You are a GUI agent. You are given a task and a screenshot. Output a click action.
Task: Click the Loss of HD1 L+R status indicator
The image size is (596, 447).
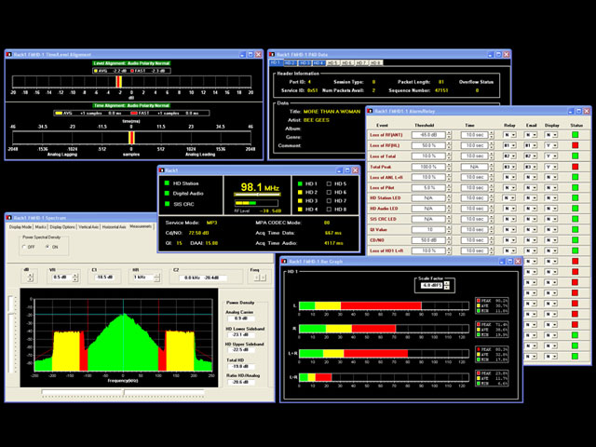click(576, 251)
